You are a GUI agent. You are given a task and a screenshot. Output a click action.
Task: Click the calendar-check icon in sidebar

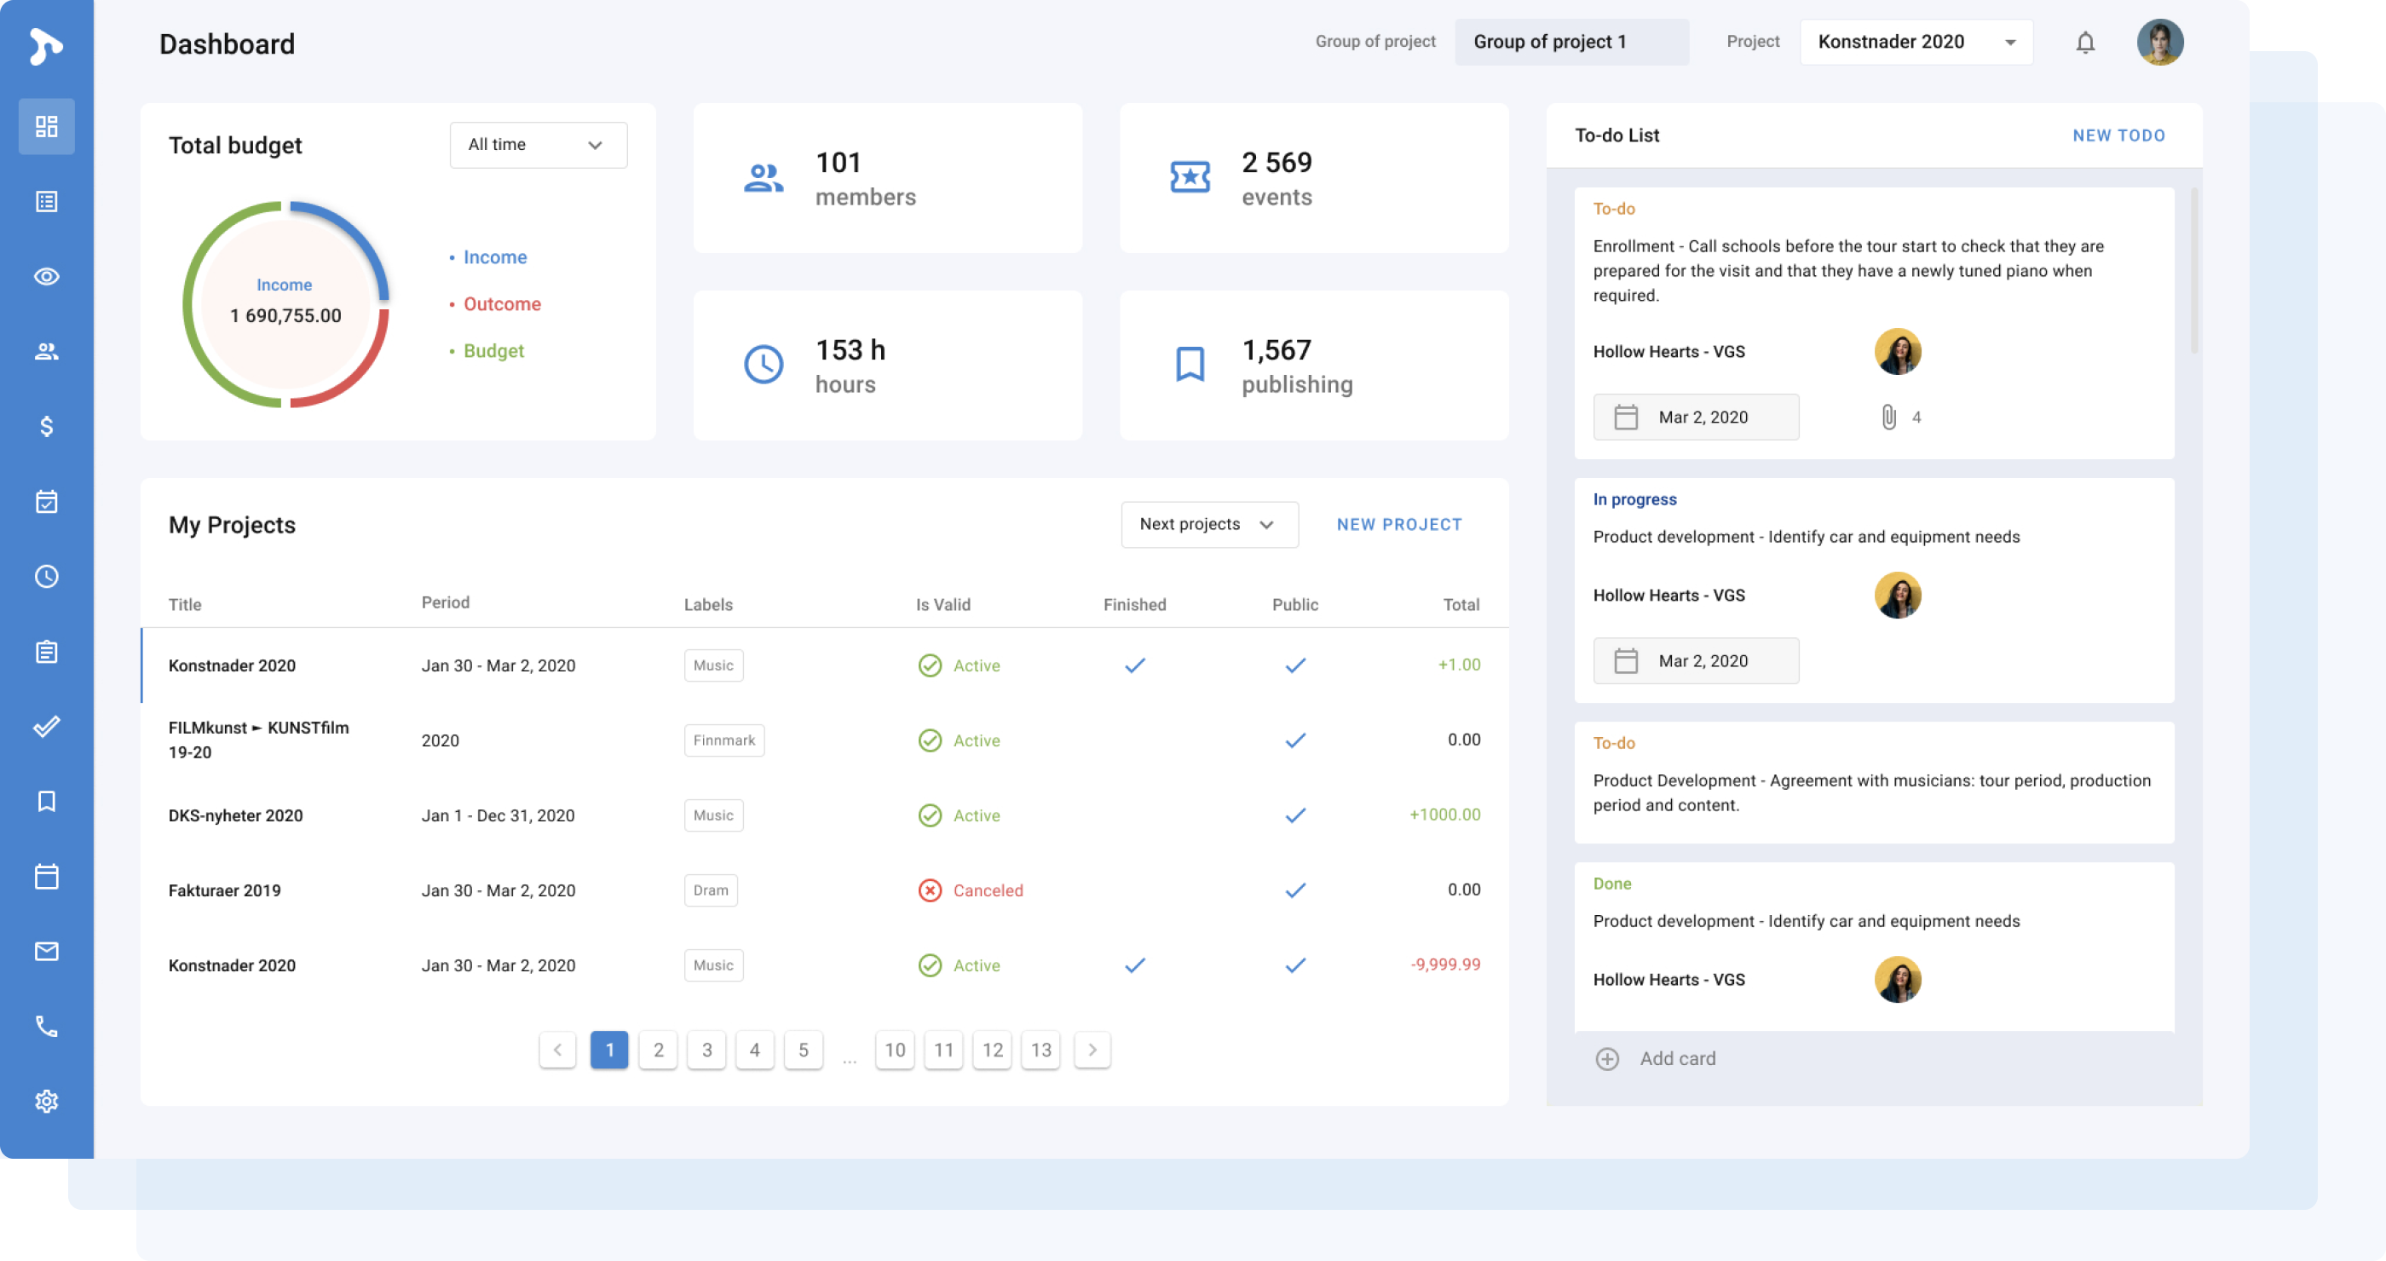point(46,501)
